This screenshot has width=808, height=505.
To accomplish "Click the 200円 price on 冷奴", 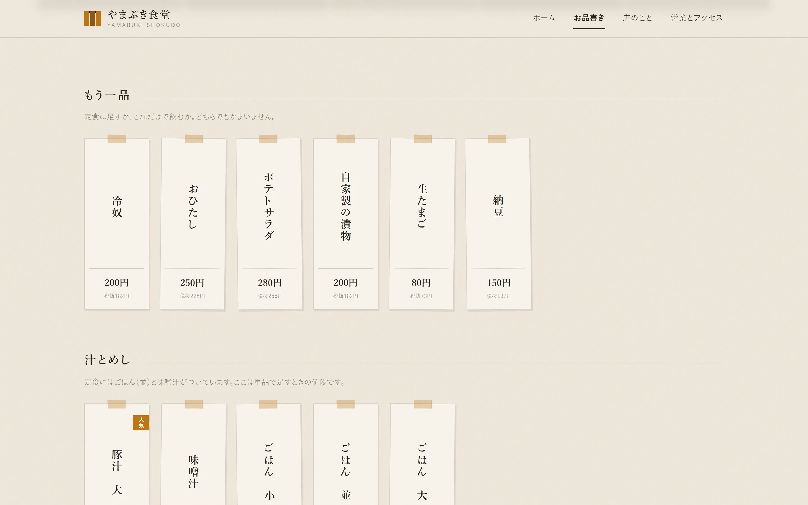I will 116,283.
